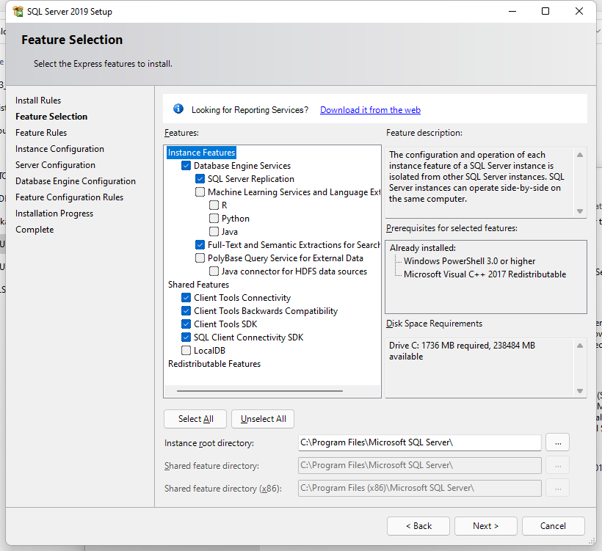Maximize the SQL Server 2019 Setup window

tap(545, 11)
